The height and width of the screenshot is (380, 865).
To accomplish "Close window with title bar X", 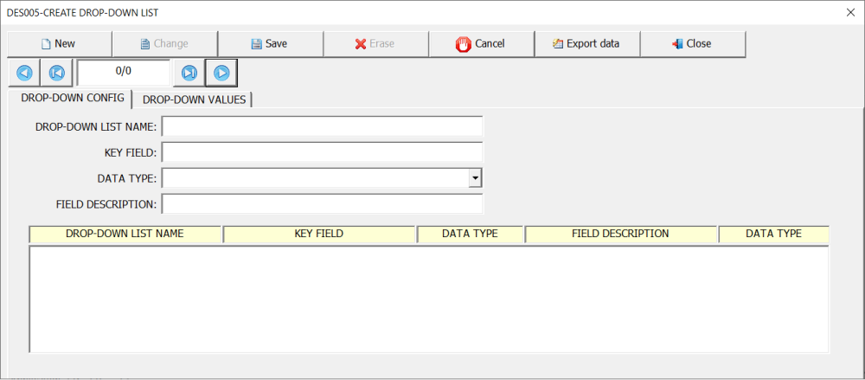I will point(850,13).
